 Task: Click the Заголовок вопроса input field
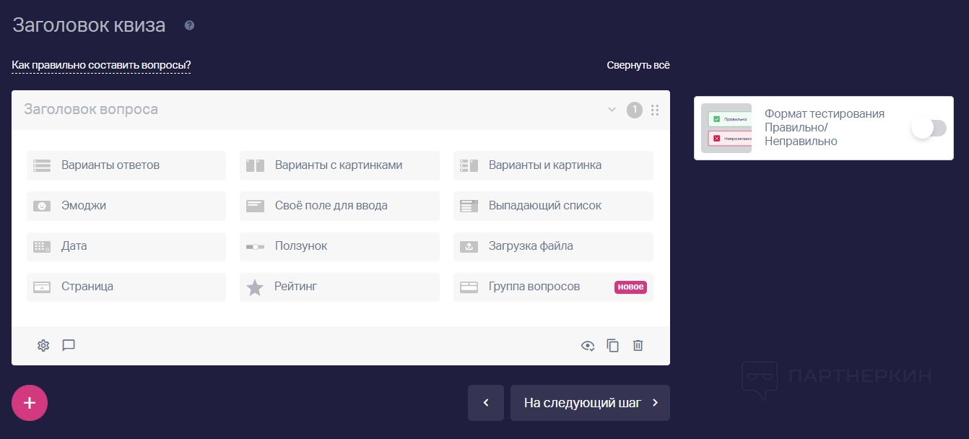pos(289,110)
